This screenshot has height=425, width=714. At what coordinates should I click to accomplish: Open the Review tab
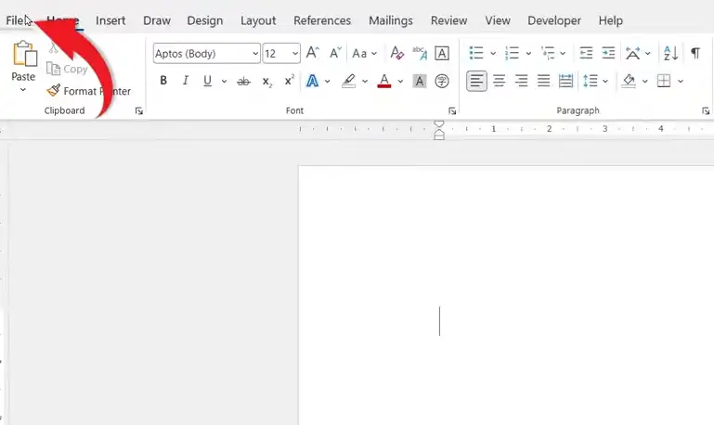coord(449,20)
